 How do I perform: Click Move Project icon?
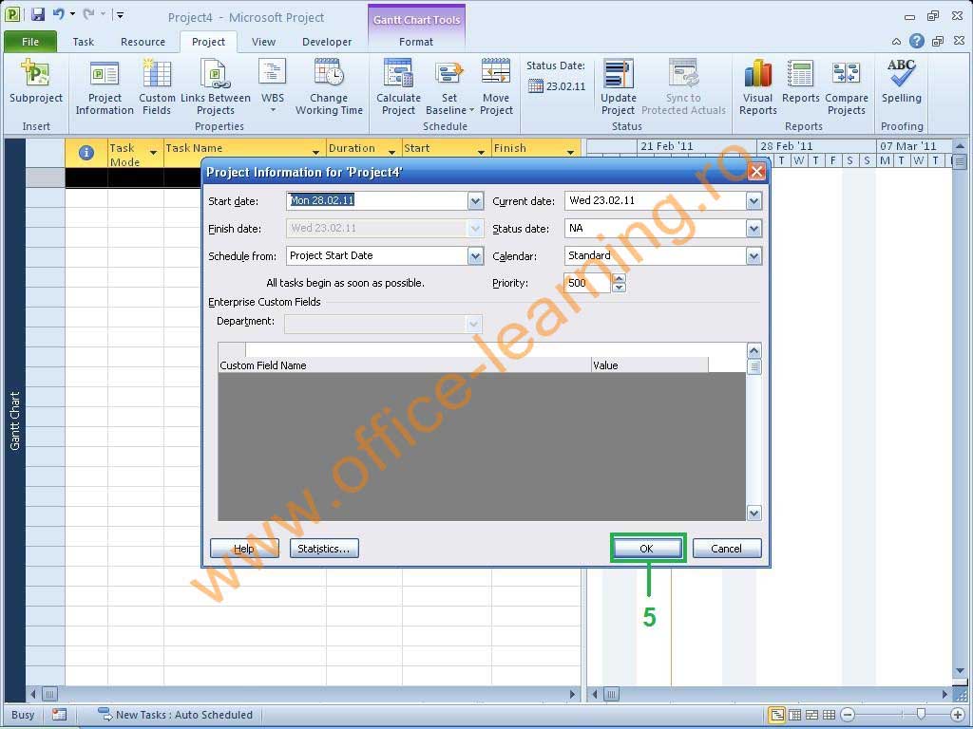click(496, 86)
